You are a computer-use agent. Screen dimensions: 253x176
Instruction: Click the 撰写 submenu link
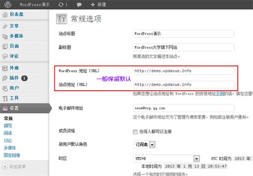pyautogui.click(x=8, y=126)
